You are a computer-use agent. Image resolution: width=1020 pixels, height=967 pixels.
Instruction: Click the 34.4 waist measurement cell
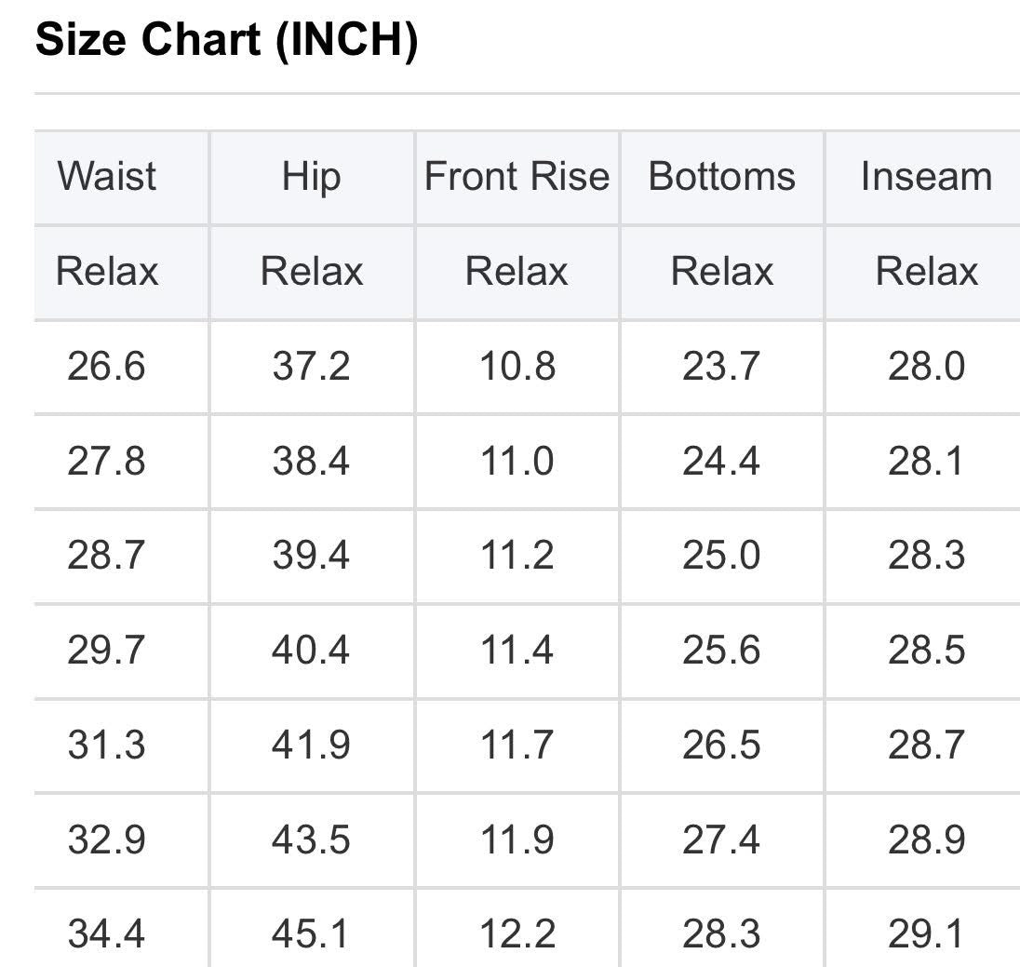click(x=106, y=933)
